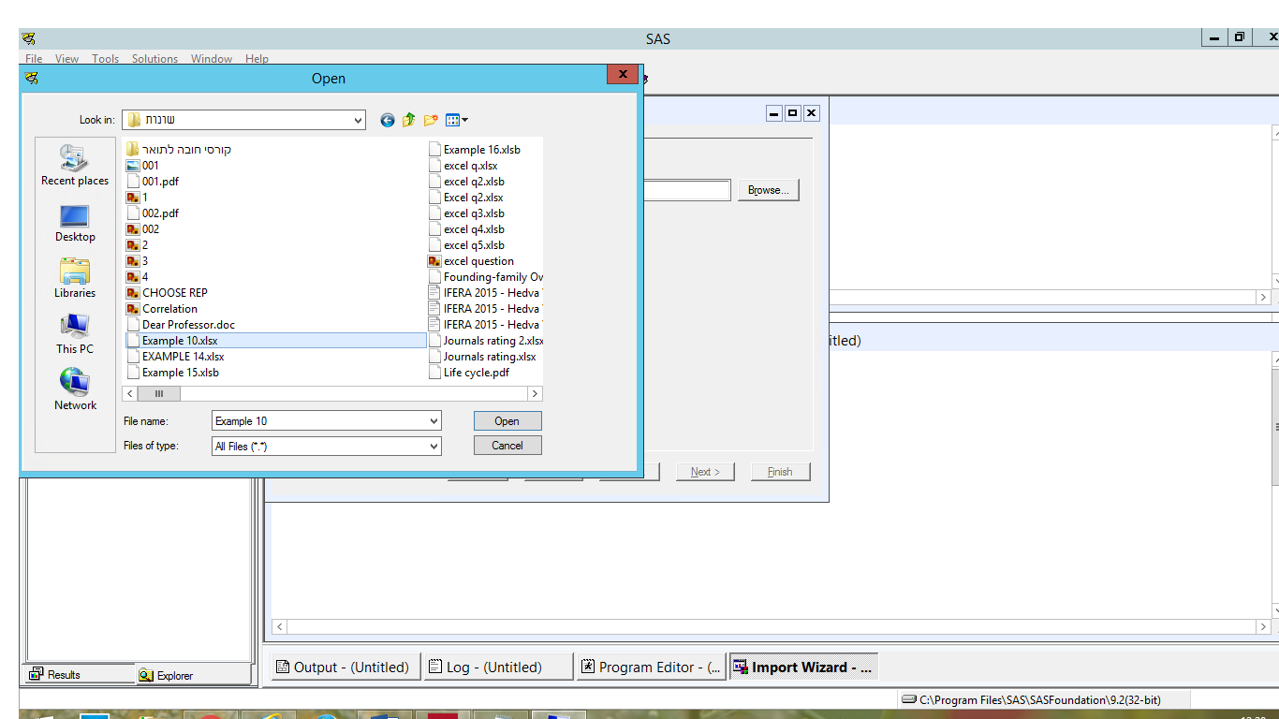Click the File name text field
1279x719 pixels.
pos(319,421)
